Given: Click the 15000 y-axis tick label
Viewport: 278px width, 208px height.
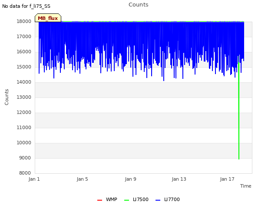Looking at the screenshot, I should pos(24,67).
